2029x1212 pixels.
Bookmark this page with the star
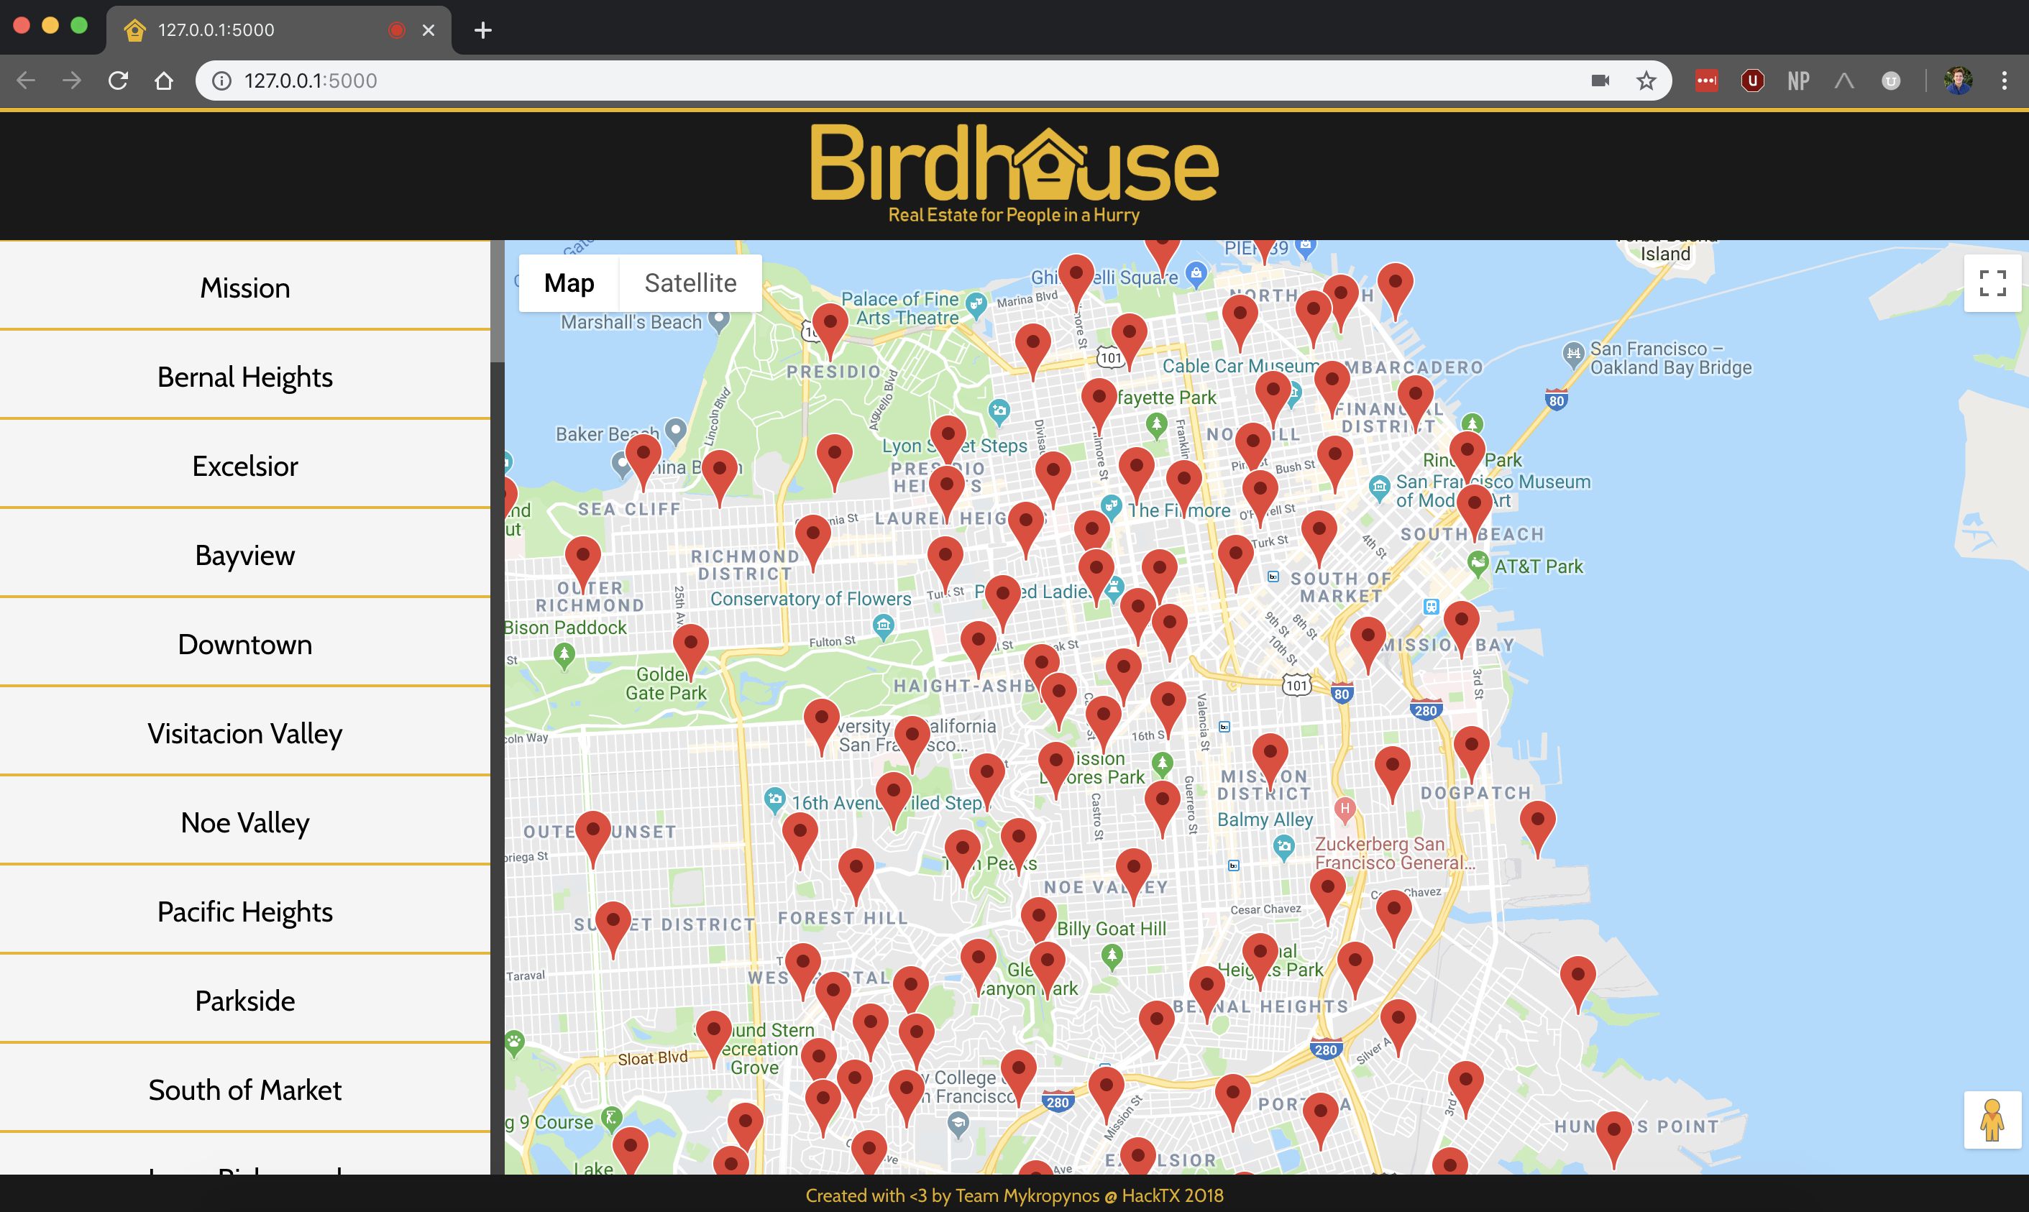[1646, 80]
